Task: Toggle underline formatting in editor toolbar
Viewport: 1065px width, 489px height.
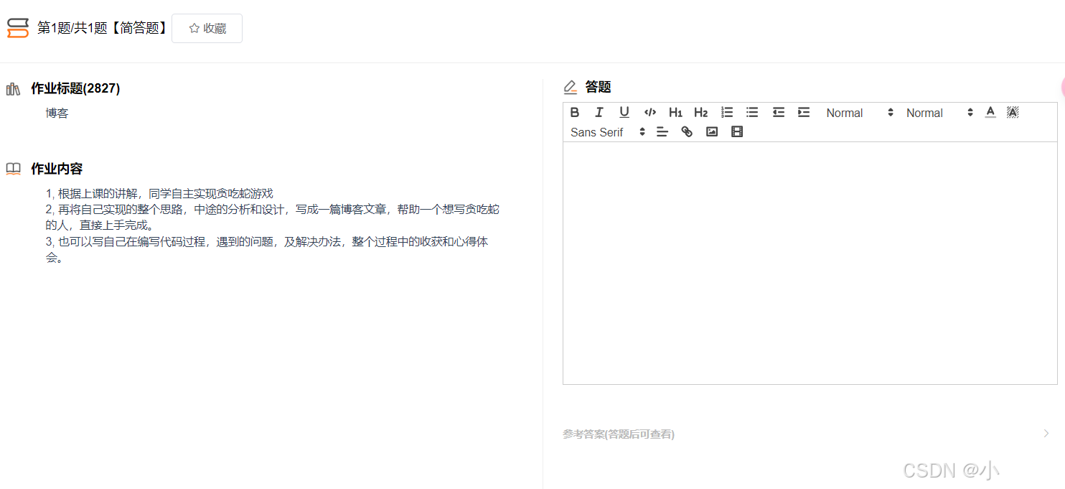Action: point(624,112)
